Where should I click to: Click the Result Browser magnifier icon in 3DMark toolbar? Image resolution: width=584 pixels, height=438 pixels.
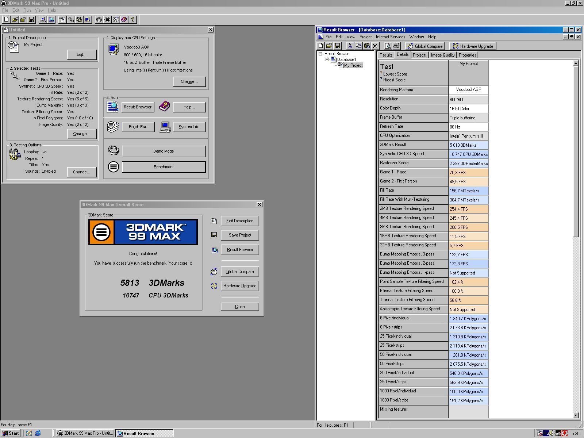tap(51, 20)
